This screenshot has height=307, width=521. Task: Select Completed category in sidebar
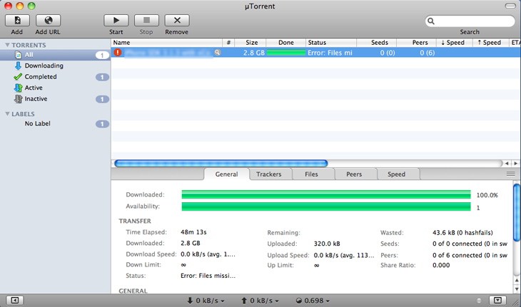[x=55, y=77]
